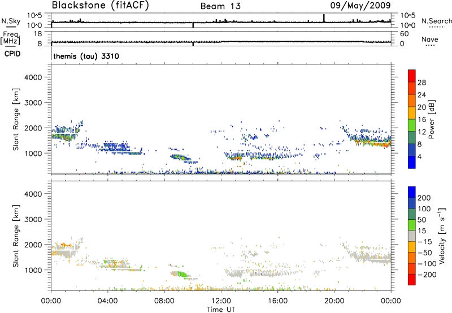
Task: Click the "3000" tick of the velocity panel
Action: click(x=33, y=219)
